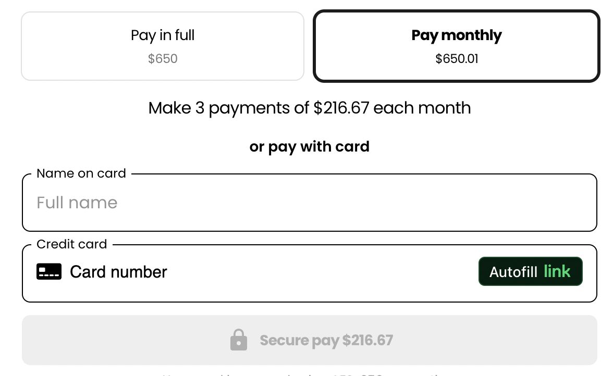Click the bold "Pay monthly" title text

click(x=456, y=35)
